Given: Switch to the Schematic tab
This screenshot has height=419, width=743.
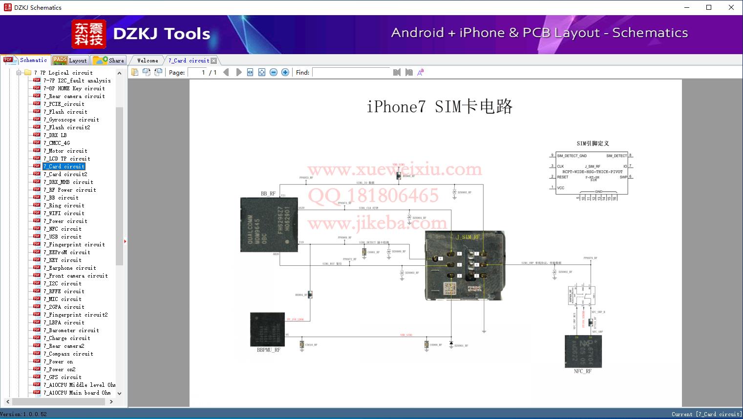Looking at the screenshot, I should [25, 60].
